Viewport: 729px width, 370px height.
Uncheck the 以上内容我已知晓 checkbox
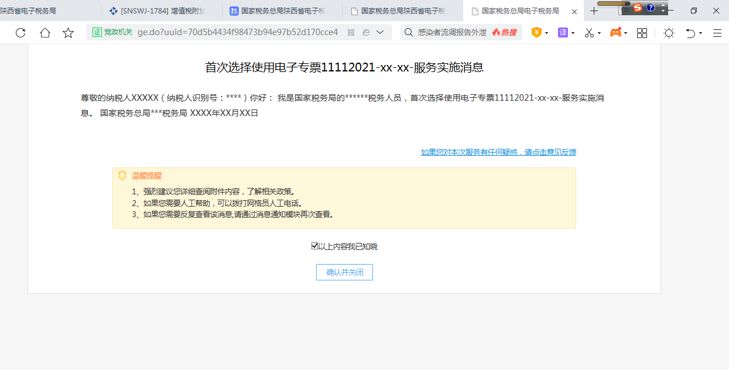314,246
